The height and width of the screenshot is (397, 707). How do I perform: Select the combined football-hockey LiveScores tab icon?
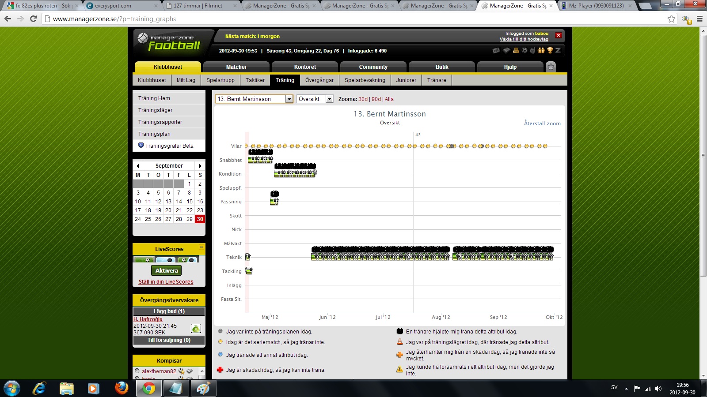pyautogui.click(x=187, y=260)
